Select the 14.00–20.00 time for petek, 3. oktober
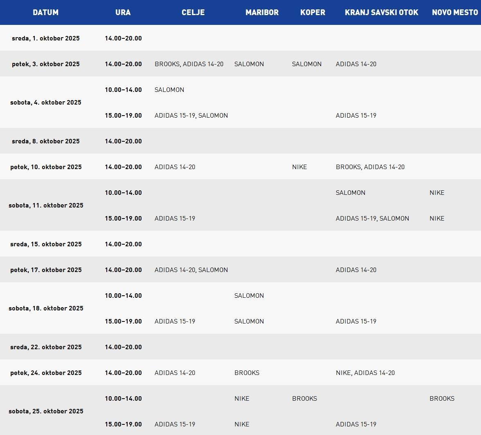 tap(124, 64)
